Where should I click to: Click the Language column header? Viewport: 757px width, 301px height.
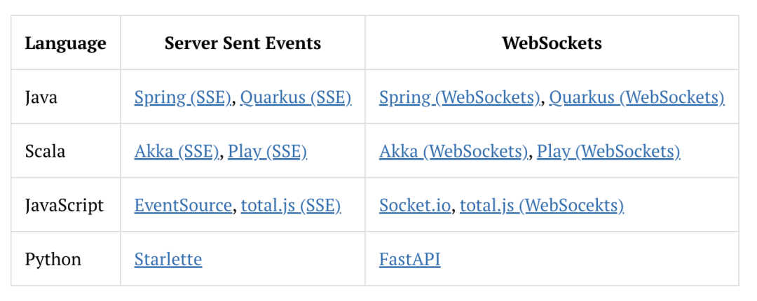coord(65,43)
